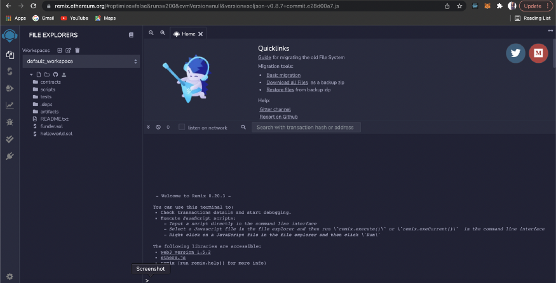The height and width of the screenshot is (283, 556).
Task: Zoom out editor with minus magnifier
Action: (x=151, y=32)
